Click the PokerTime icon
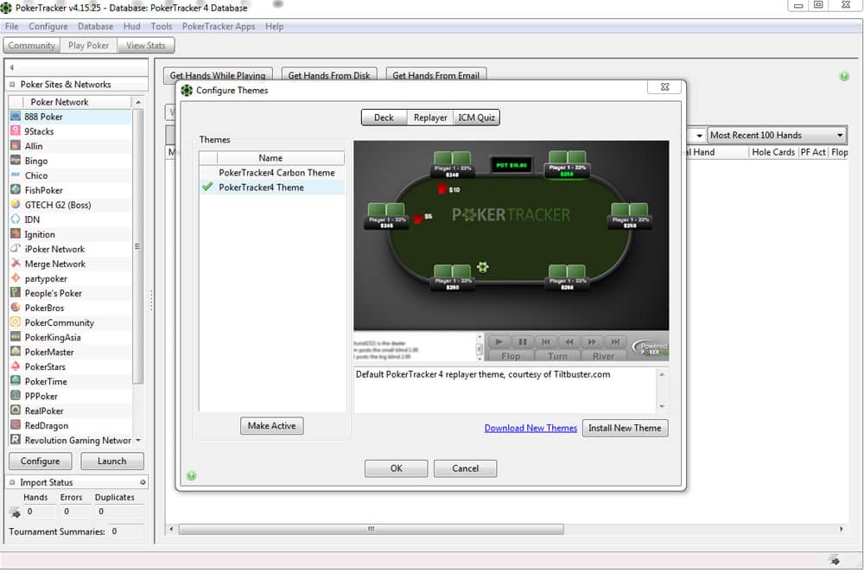The image size is (864, 573). tap(16, 381)
